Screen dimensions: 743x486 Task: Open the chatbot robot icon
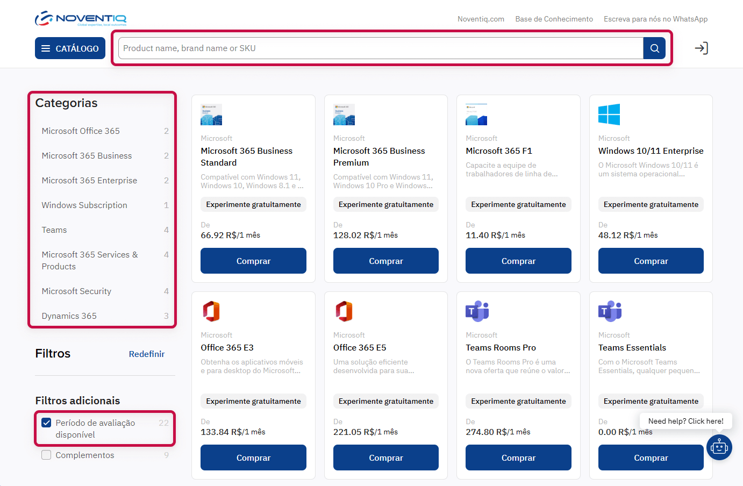pyautogui.click(x=719, y=447)
